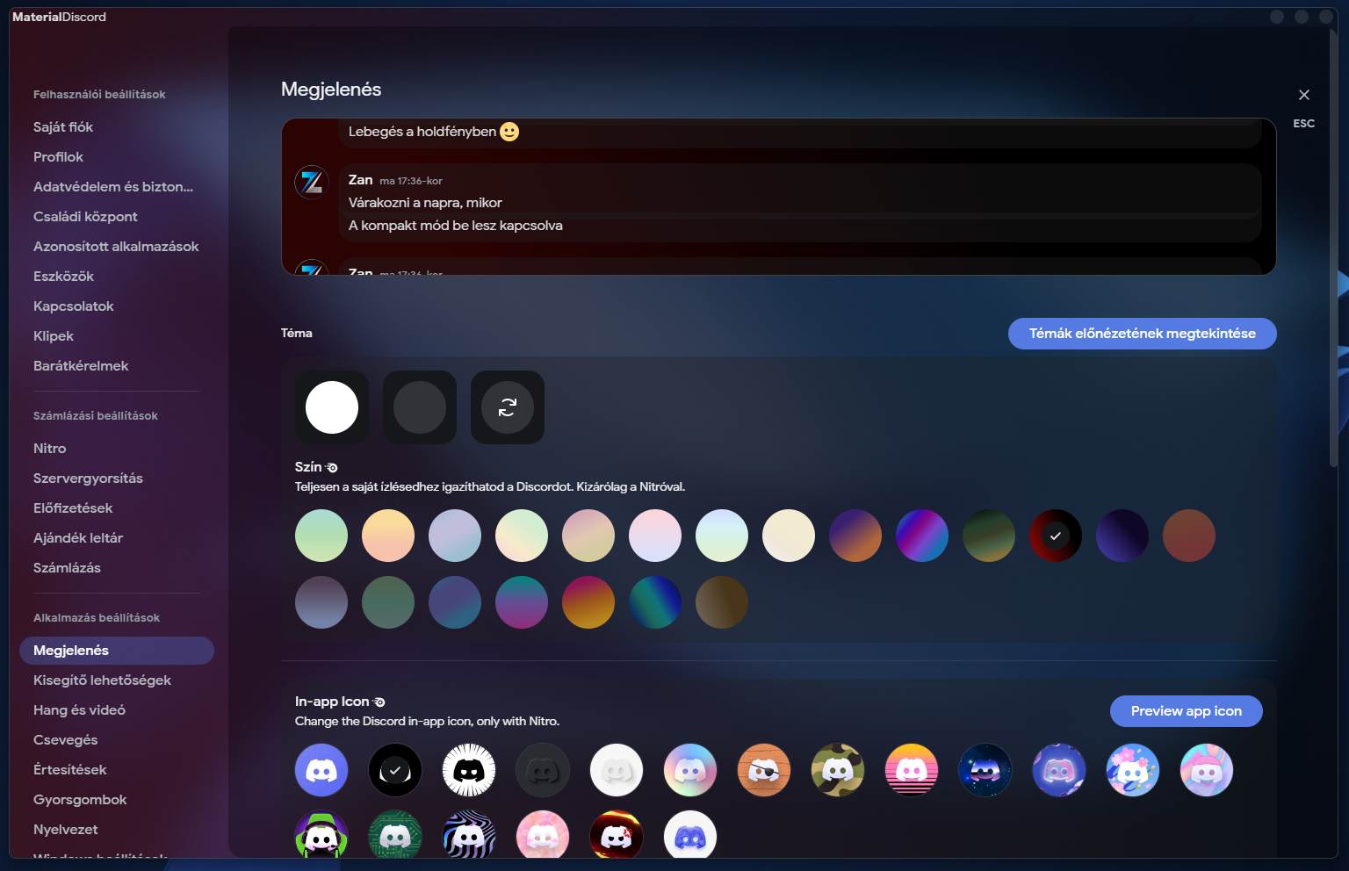
Task: Open Ajándék leltár
Action: (x=117, y=538)
